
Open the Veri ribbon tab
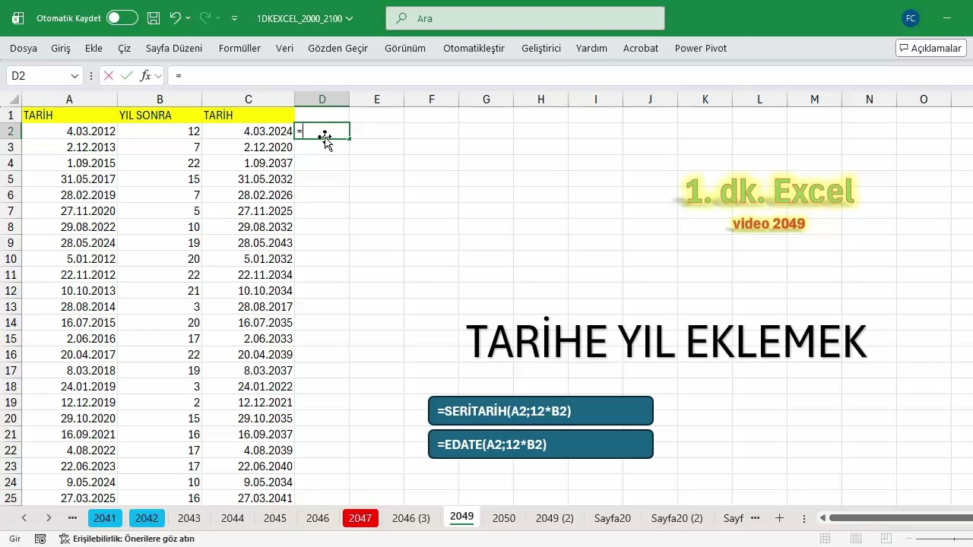[284, 48]
